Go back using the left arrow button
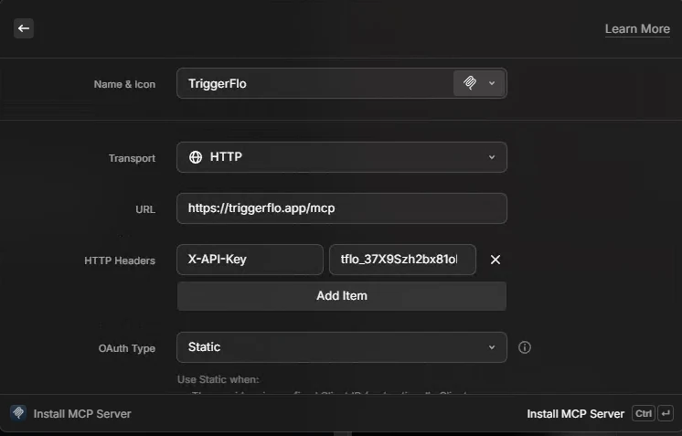The height and width of the screenshot is (436, 682). point(24,28)
